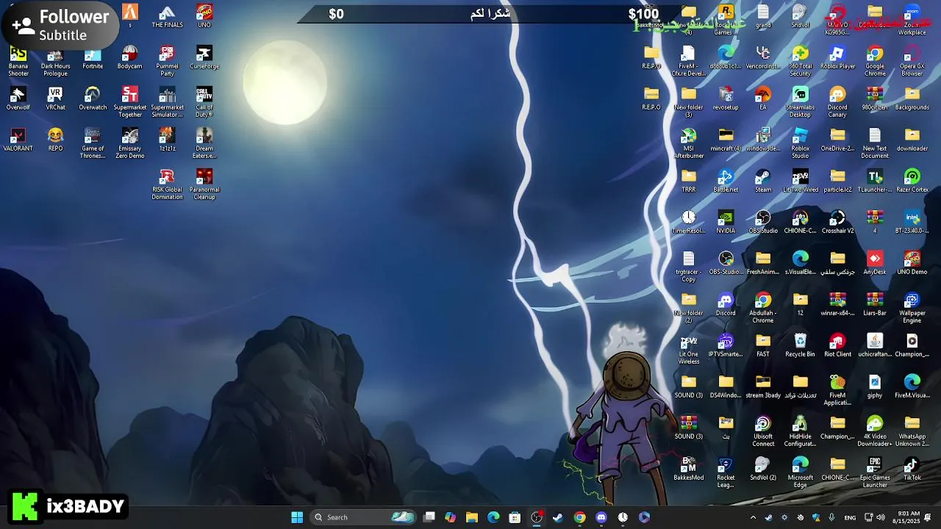
Task: Open Paranormal Cleanup desktop icon
Action: tap(204, 184)
